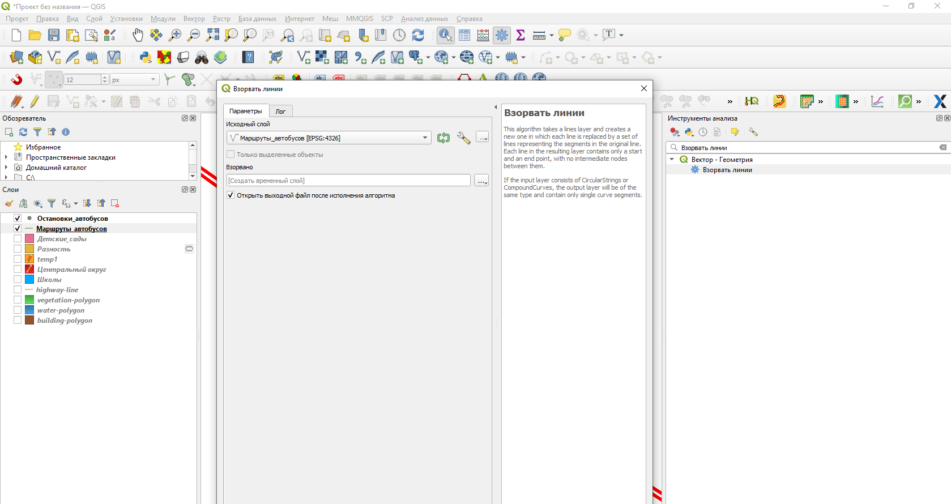
Task: Expand Пространственные закладки in browser
Action: click(6, 157)
